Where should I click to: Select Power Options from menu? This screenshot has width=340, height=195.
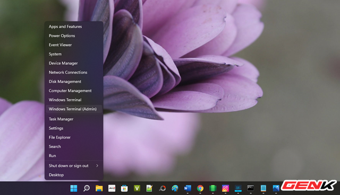point(74,36)
